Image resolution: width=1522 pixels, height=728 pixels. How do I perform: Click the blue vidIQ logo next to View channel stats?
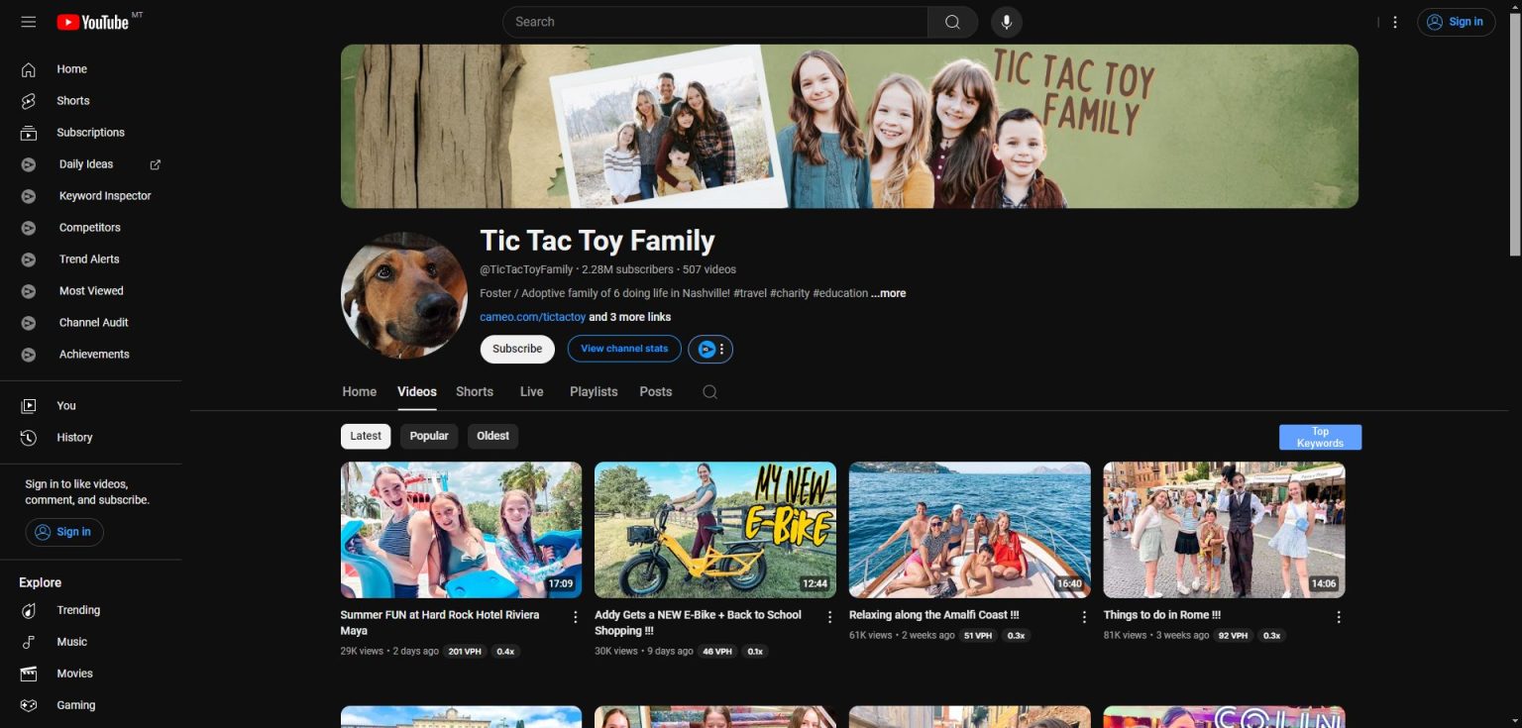coord(705,349)
